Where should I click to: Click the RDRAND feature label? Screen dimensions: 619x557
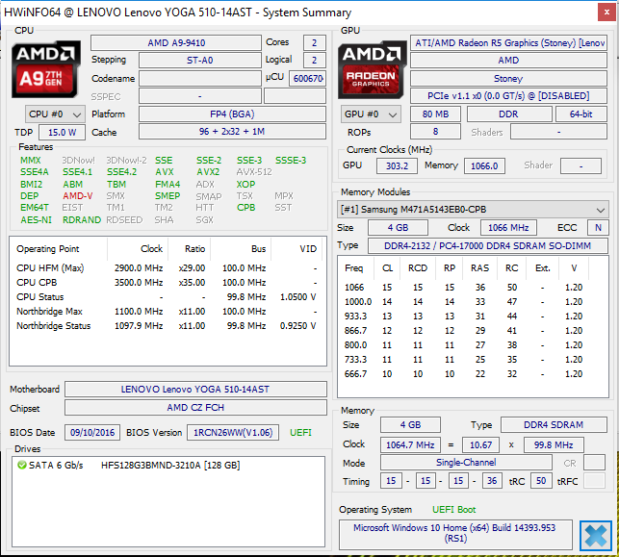[82, 219]
